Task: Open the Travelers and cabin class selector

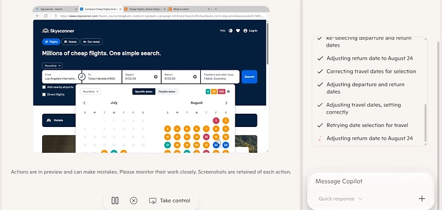Action: tap(220, 77)
